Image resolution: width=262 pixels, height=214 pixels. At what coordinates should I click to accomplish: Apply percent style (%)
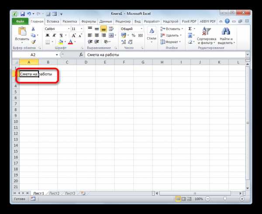pyautogui.click(x=133, y=35)
